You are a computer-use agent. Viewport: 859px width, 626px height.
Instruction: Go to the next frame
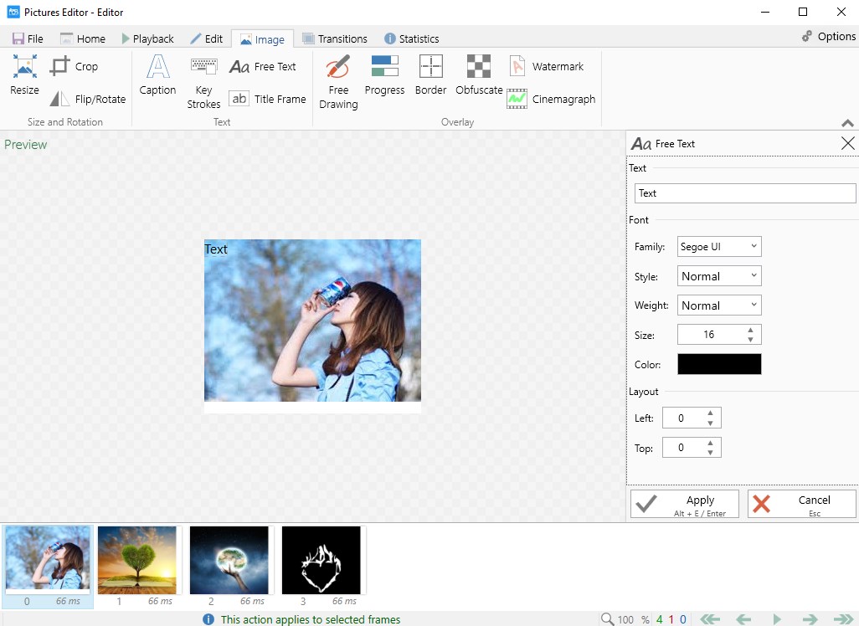pos(810,619)
